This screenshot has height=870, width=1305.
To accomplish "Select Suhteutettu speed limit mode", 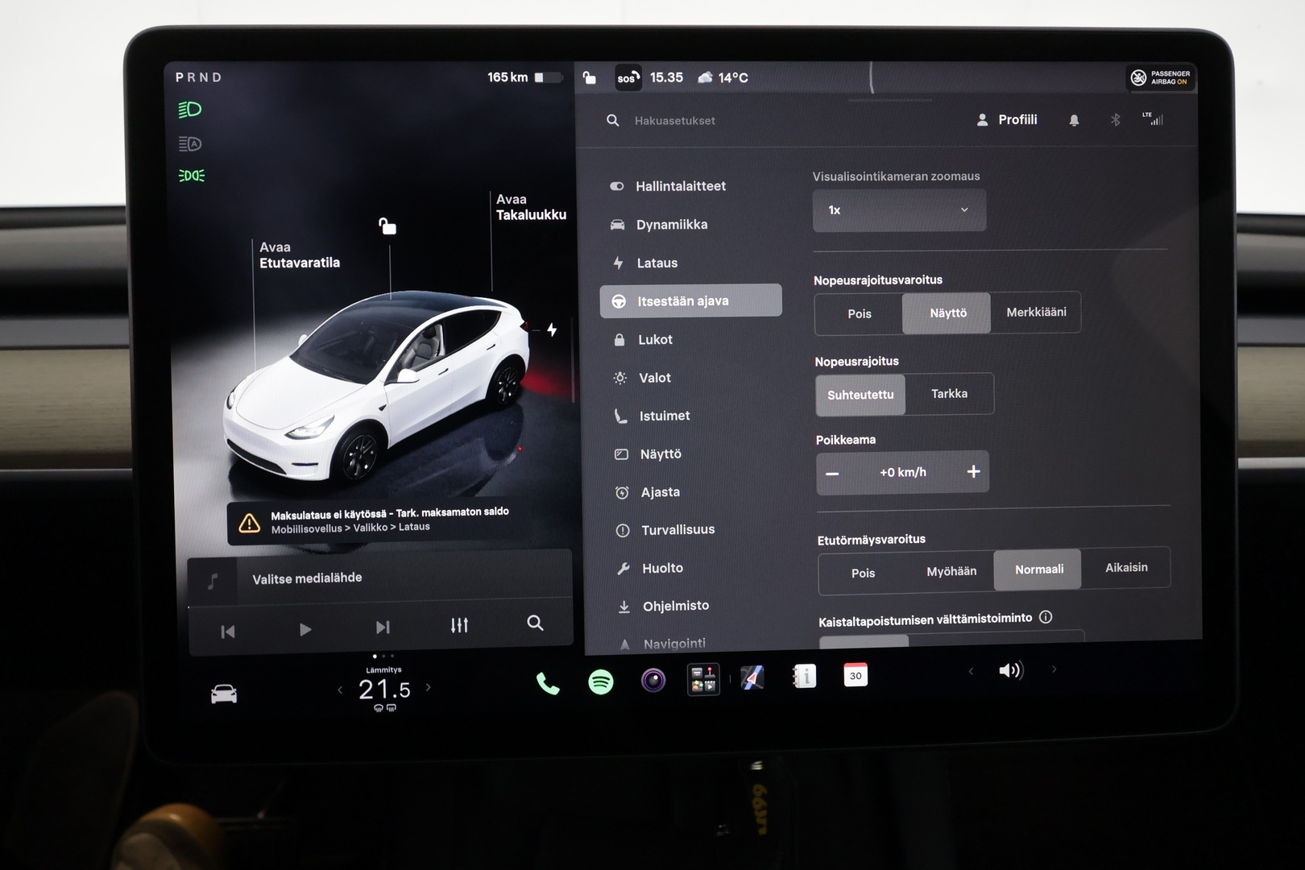I will coord(860,395).
